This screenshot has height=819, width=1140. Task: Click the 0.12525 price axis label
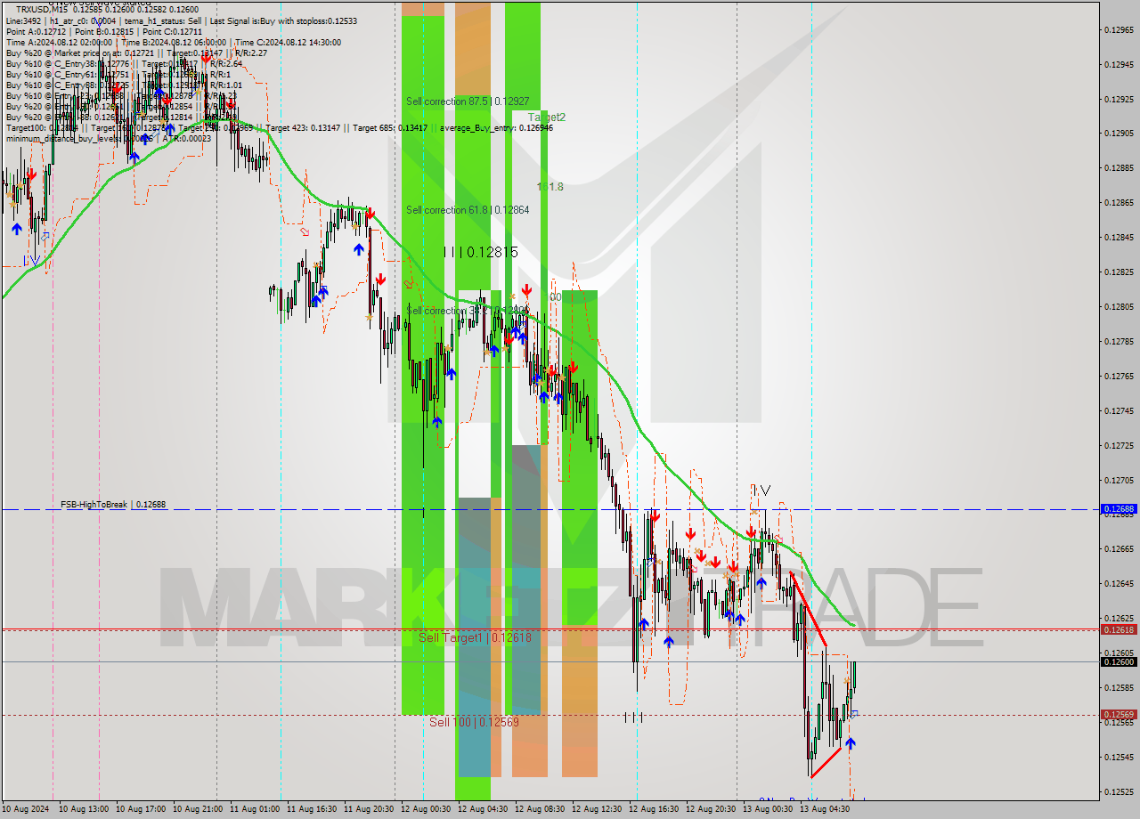[1119, 792]
